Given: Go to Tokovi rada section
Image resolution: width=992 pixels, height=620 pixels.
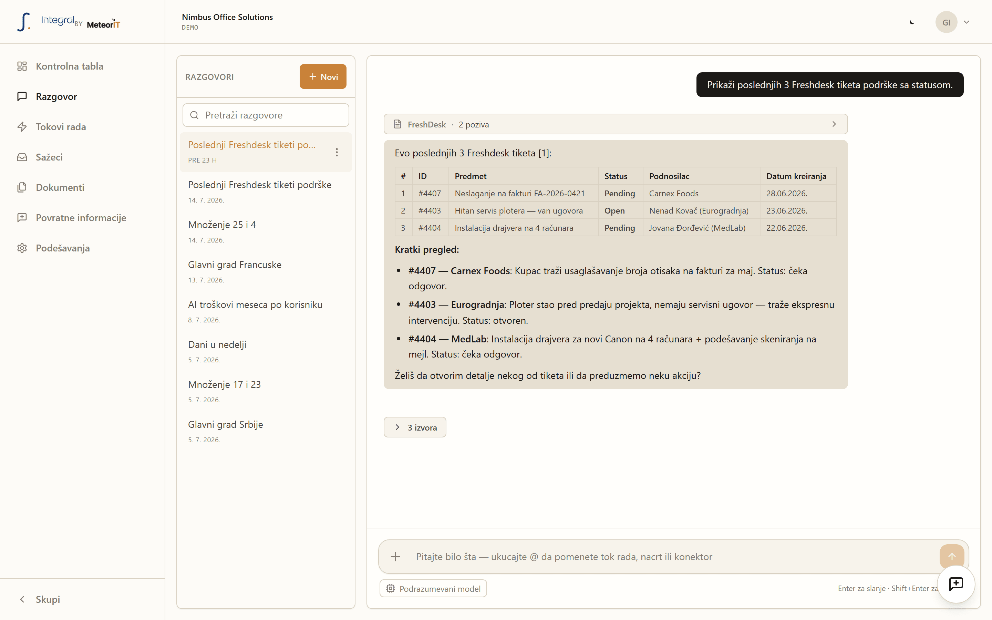Looking at the screenshot, I should [x=61, y=127].
